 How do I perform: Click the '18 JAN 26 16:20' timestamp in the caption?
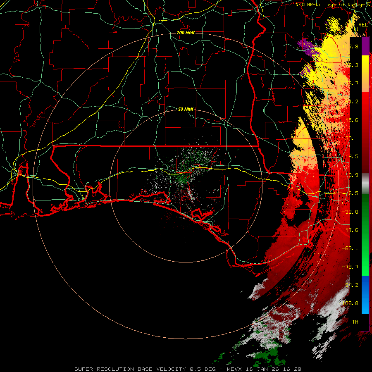pyautogui.click(x=273, y=369)
